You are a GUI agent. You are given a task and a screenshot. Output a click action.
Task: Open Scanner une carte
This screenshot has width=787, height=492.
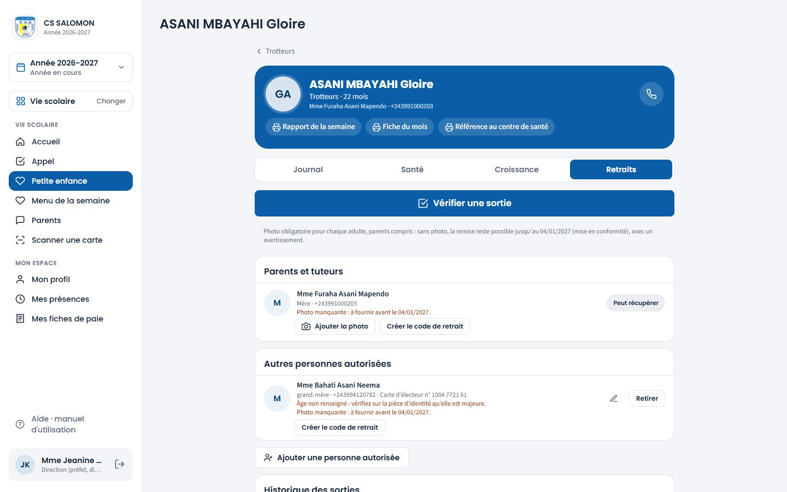coord(71,240)
